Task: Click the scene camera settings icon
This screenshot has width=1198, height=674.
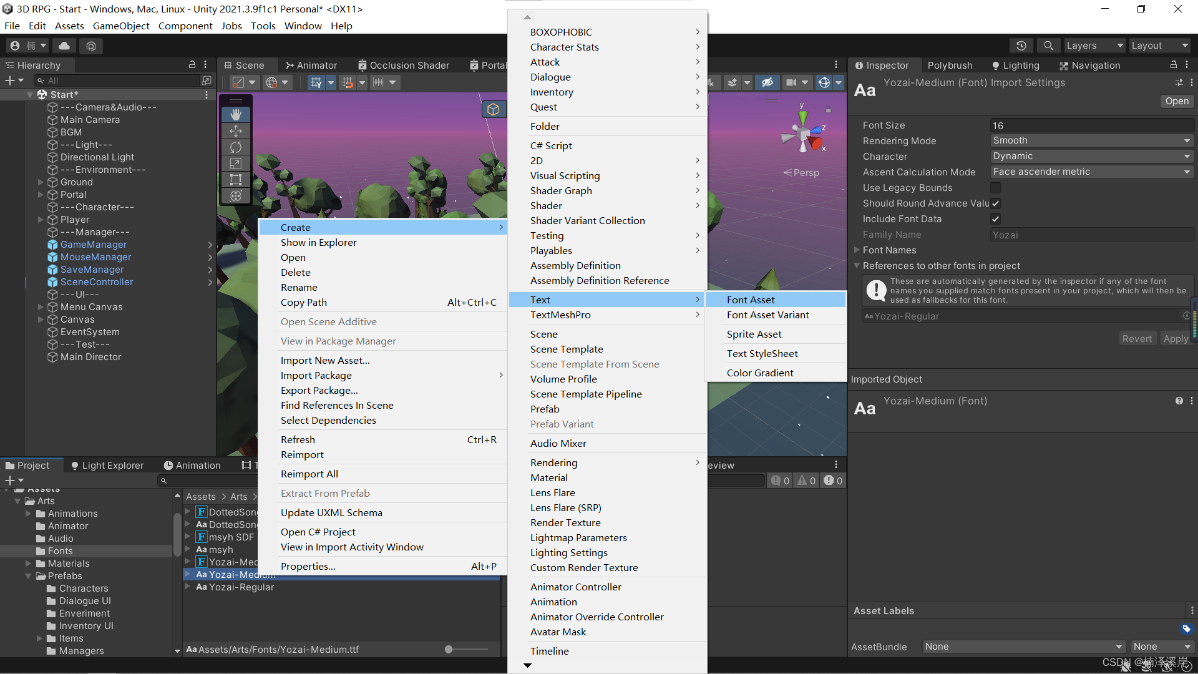Action: click(x=791, y=82)
